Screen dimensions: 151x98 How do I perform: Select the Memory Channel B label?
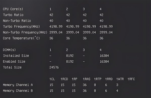tap(18, 91)
